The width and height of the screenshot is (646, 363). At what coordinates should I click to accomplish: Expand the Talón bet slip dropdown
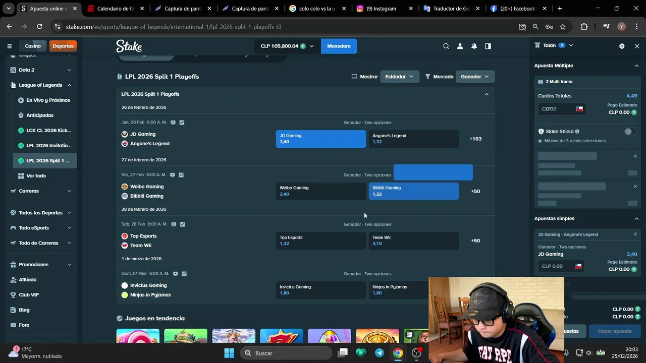[x=571, y=45]
